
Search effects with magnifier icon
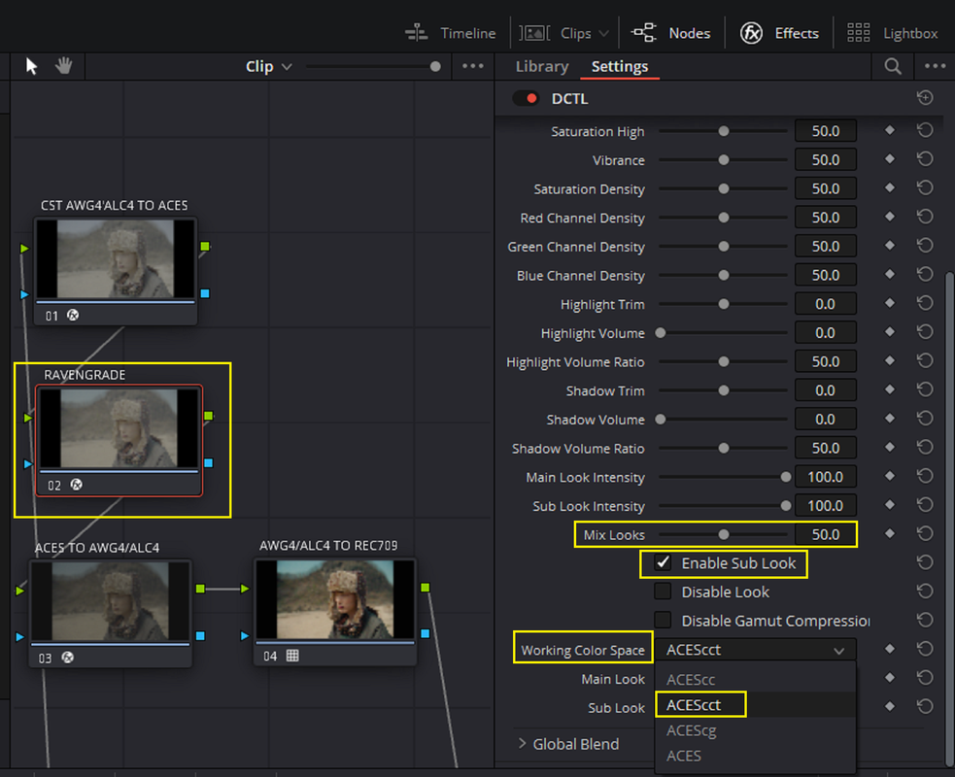892,66
